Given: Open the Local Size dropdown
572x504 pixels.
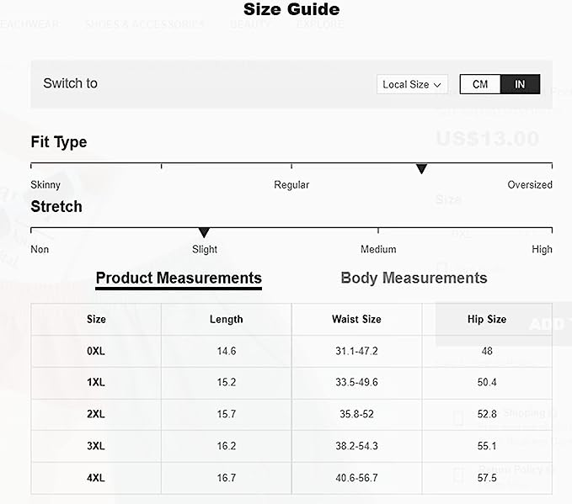Looking at the screenshot, I should (412, 84).
